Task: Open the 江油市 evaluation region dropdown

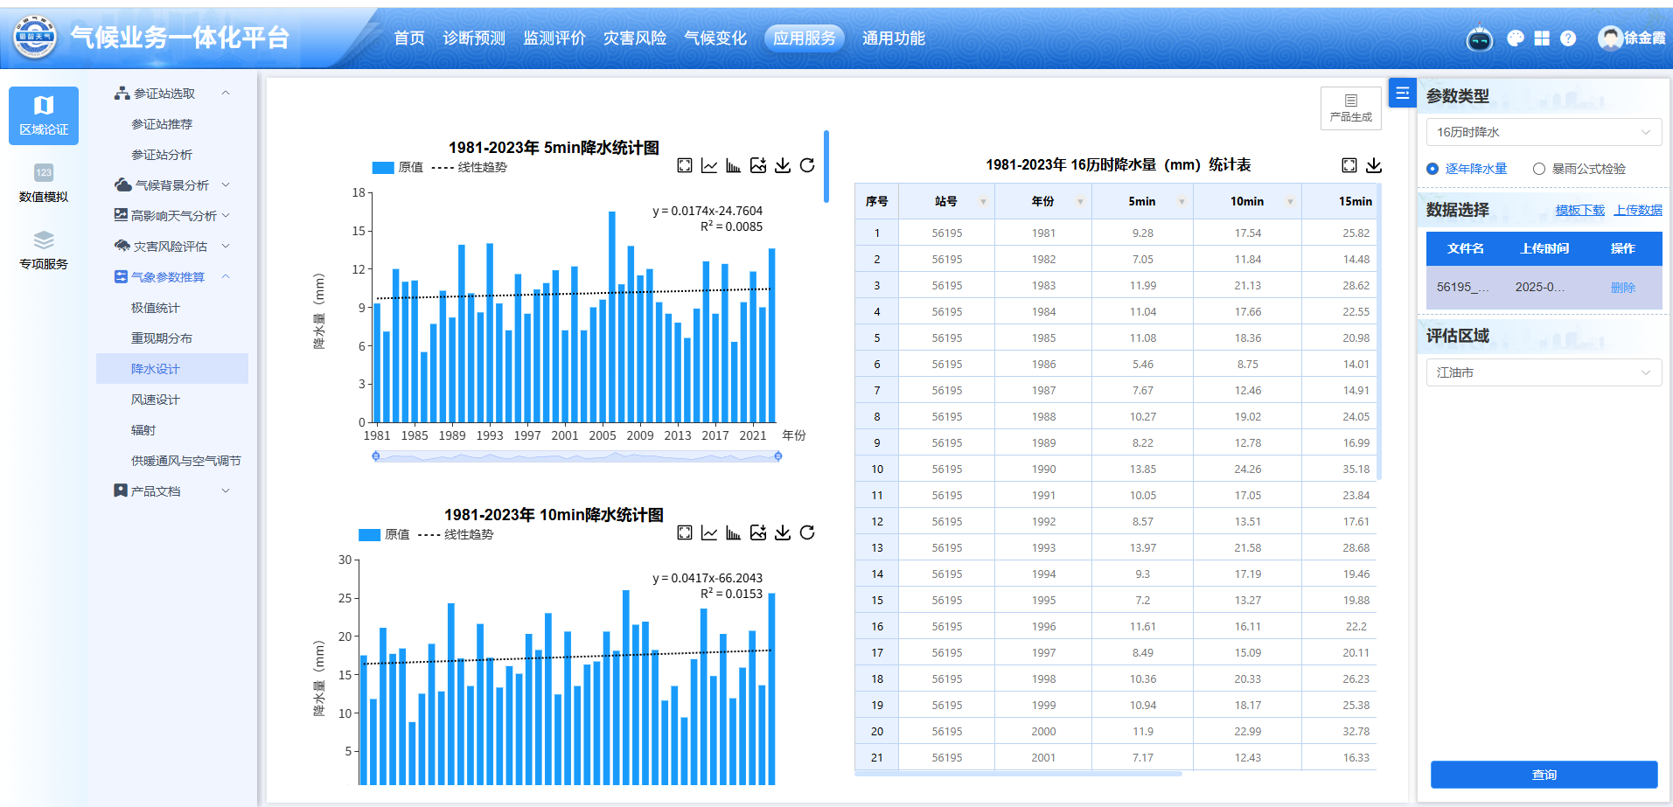Action: (1544, 372)
